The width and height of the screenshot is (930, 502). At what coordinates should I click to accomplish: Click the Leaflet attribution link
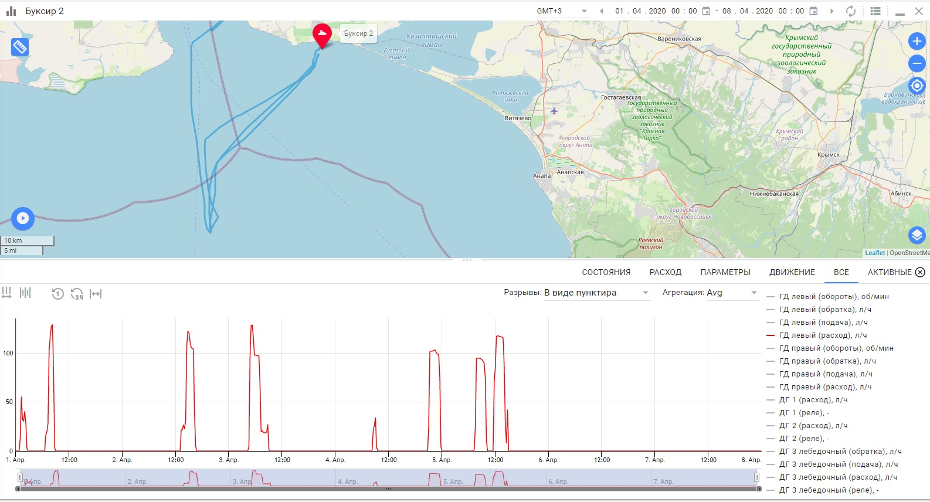pos(874,253)
